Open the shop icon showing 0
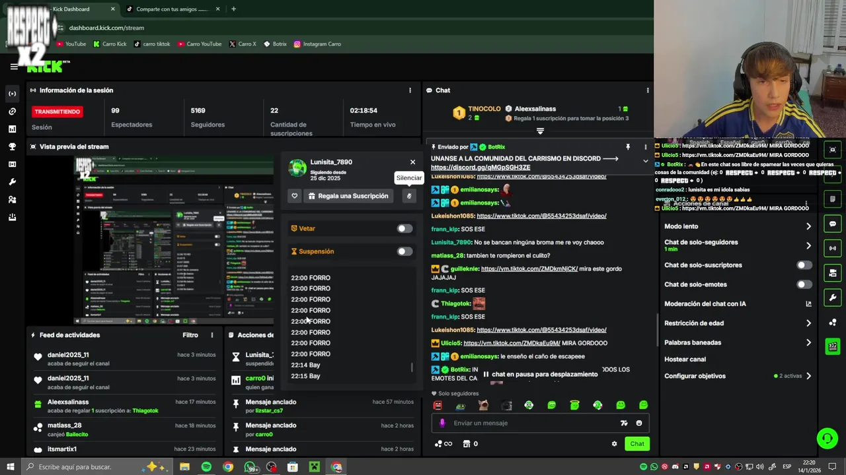 tap(470, 444)
